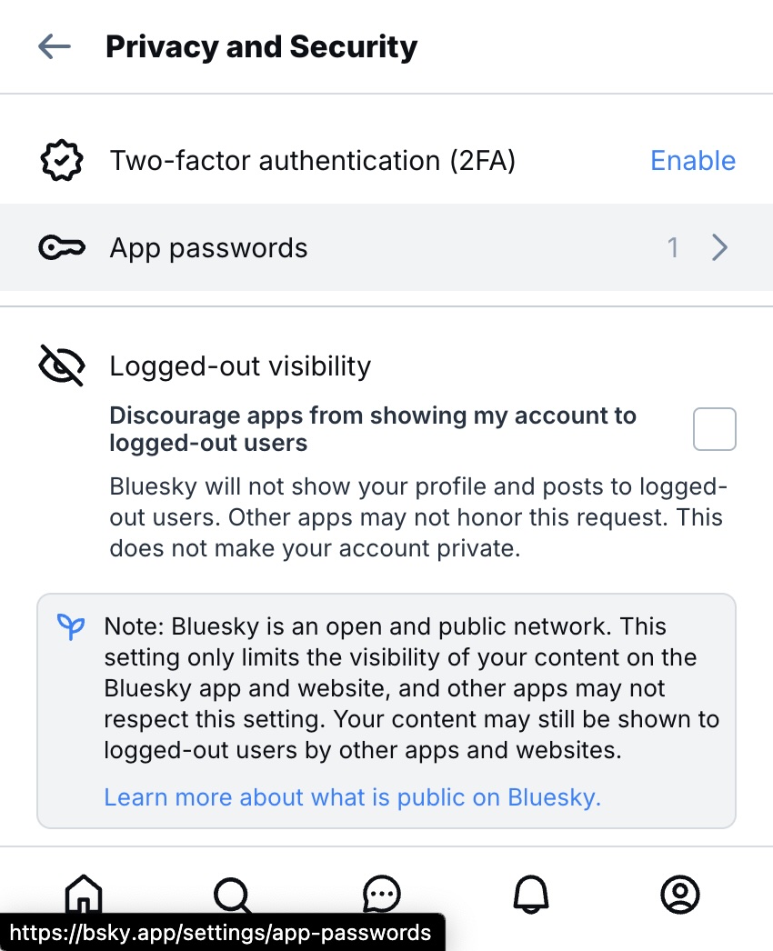This screenshot has width=773, height=951.
Task: Open the App passwords menu row
Action: tap(386, 248)
